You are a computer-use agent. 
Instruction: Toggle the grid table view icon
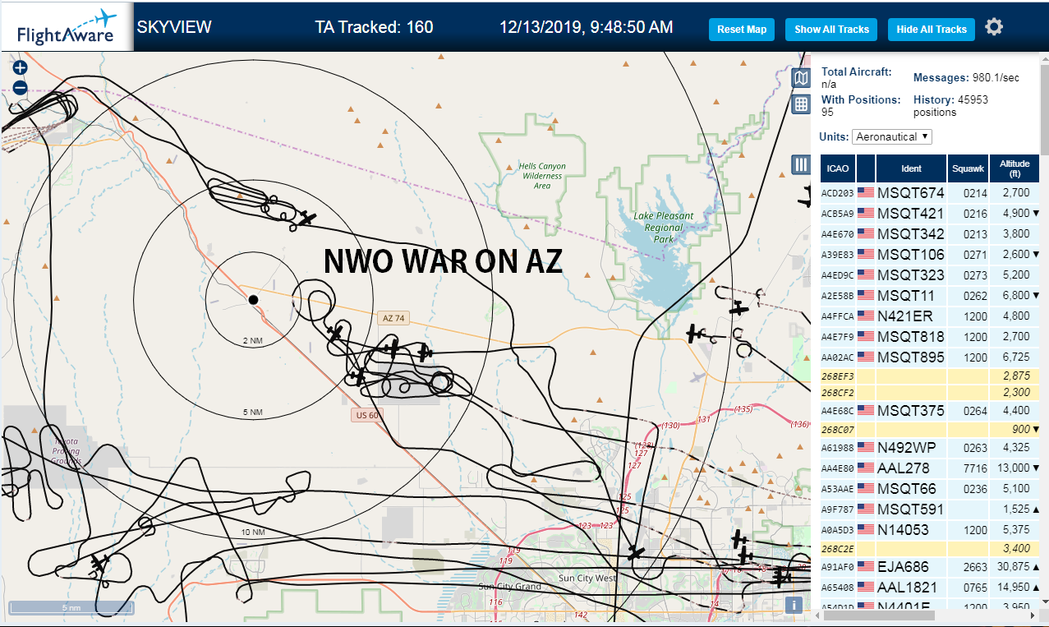pyautogui.click(x=801, y=104)
